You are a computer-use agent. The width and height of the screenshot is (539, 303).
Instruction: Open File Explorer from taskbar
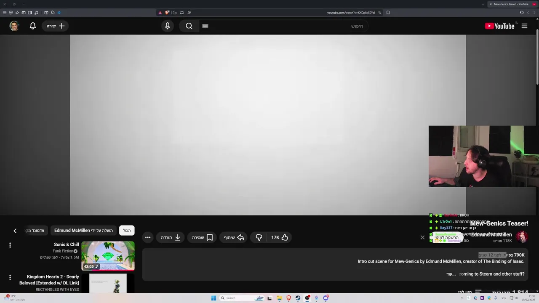[x=279, y=298]
